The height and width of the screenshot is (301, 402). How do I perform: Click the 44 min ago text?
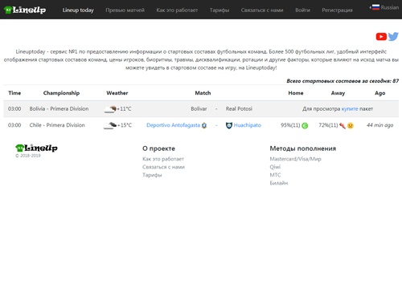(380, 125)
